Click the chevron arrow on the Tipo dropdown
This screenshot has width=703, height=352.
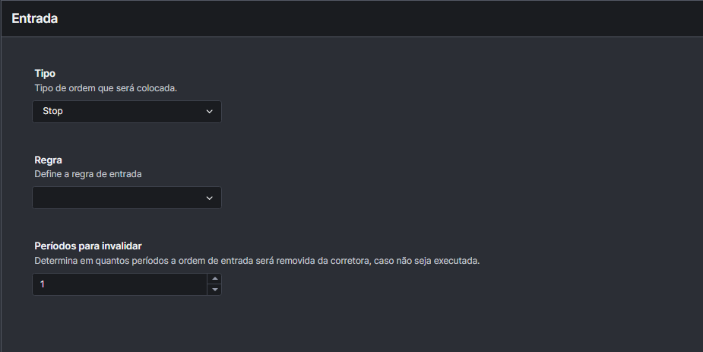(x=210, y=112)
